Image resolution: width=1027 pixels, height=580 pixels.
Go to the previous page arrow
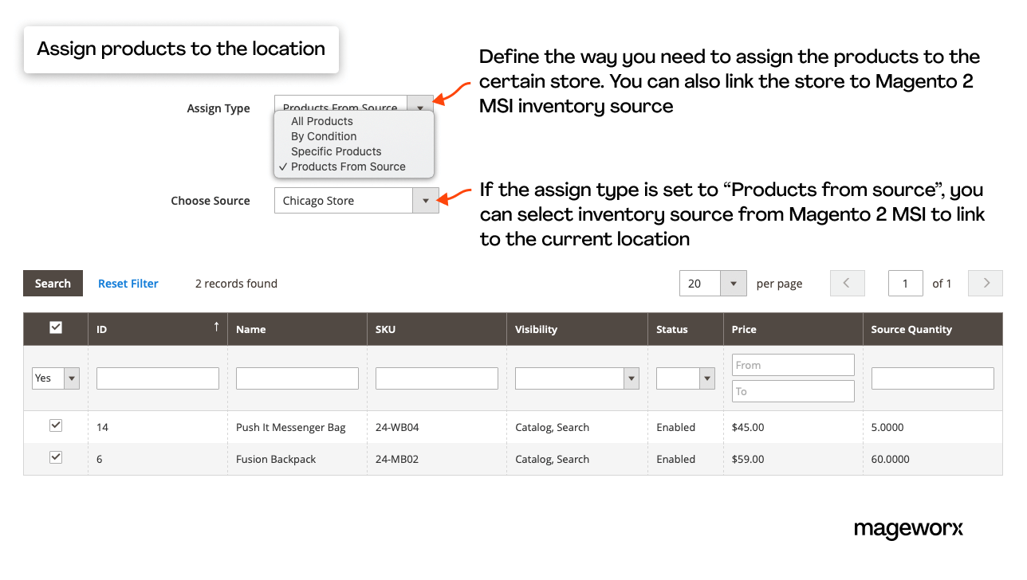(847, 284)
